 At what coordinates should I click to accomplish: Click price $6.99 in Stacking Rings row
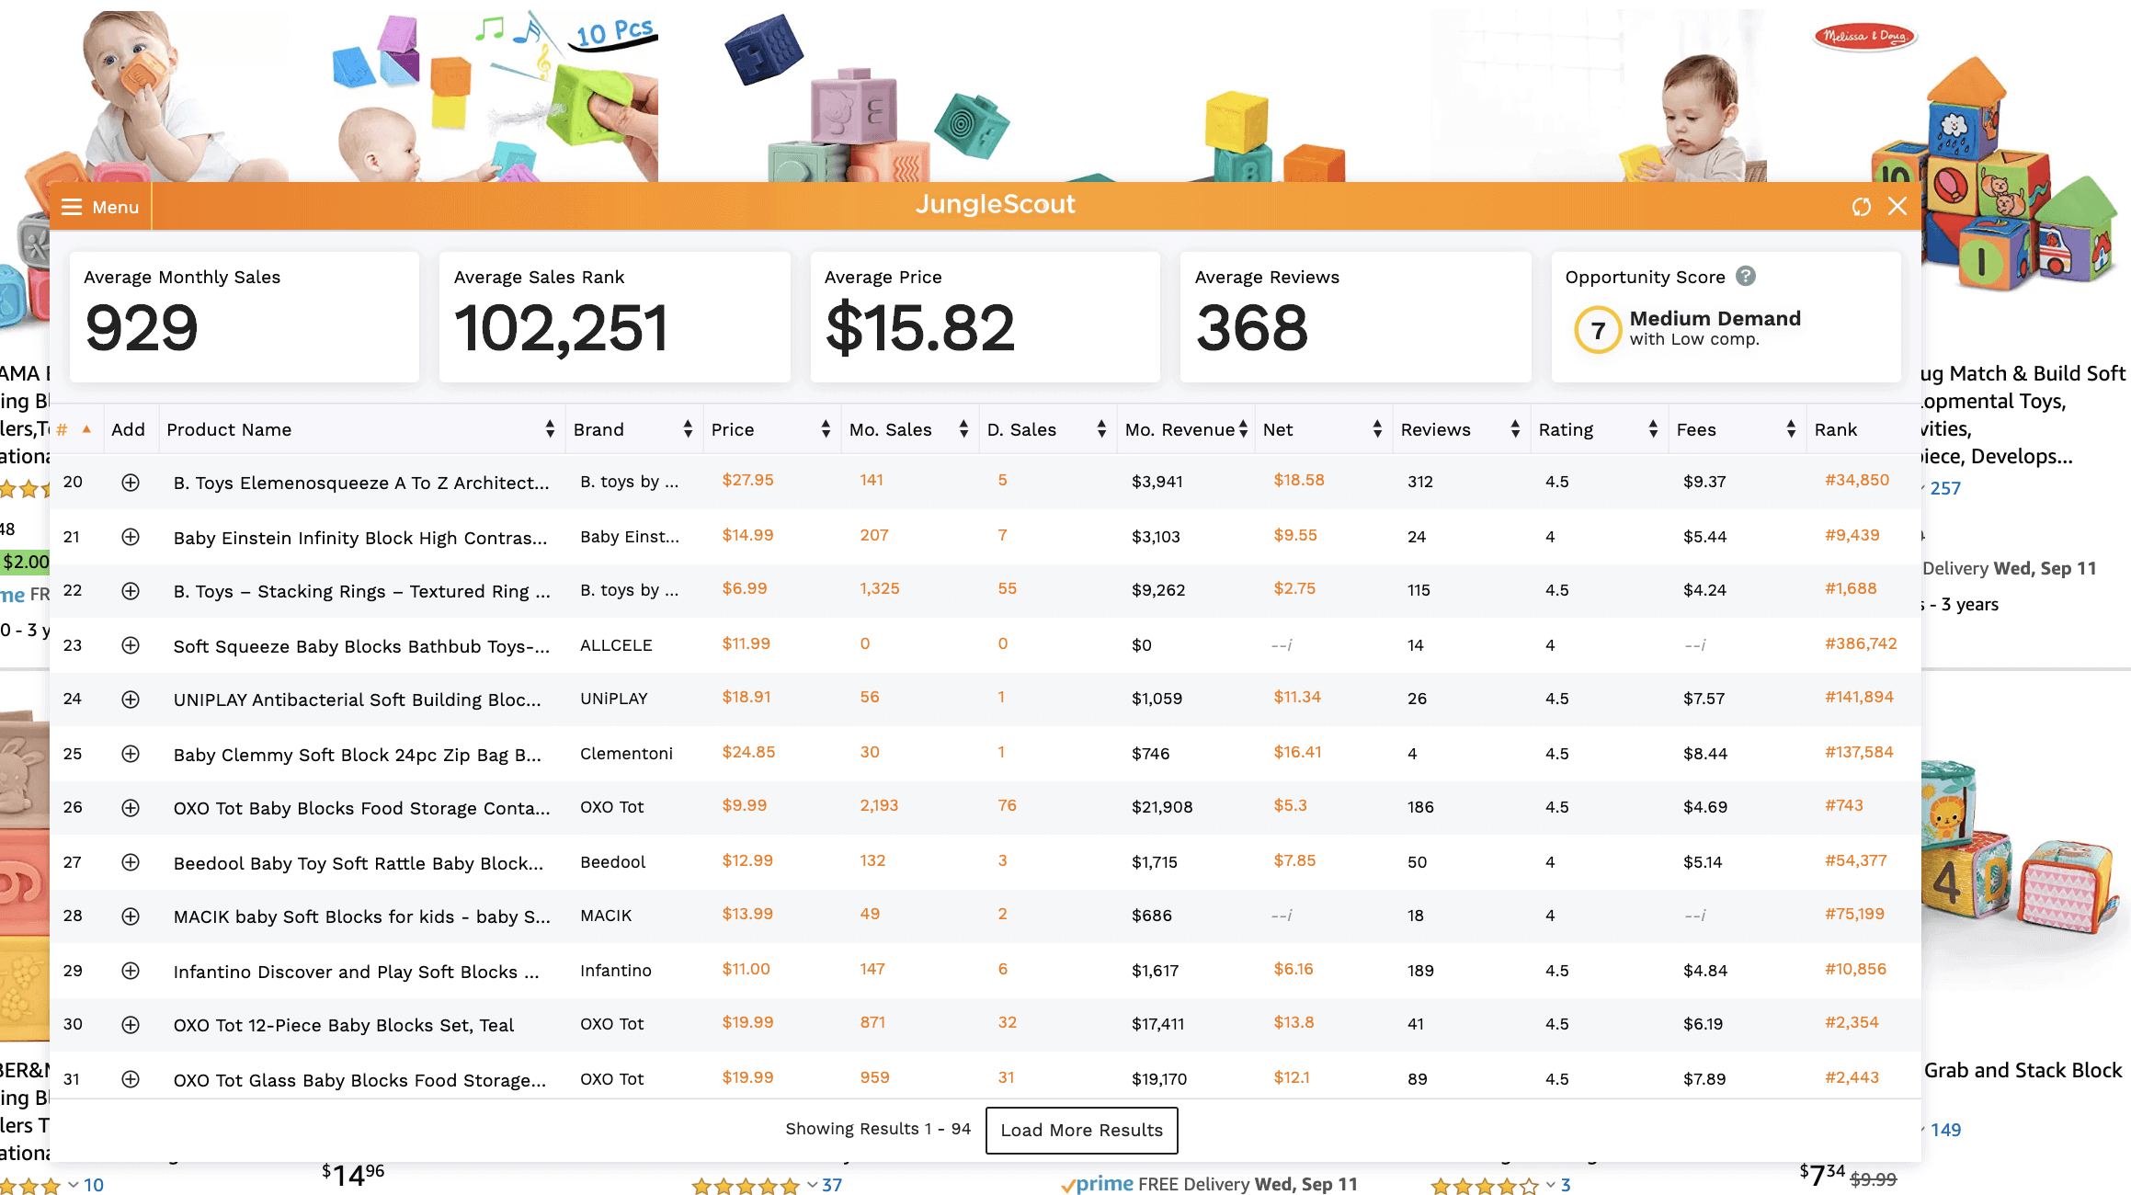(745, 588)
